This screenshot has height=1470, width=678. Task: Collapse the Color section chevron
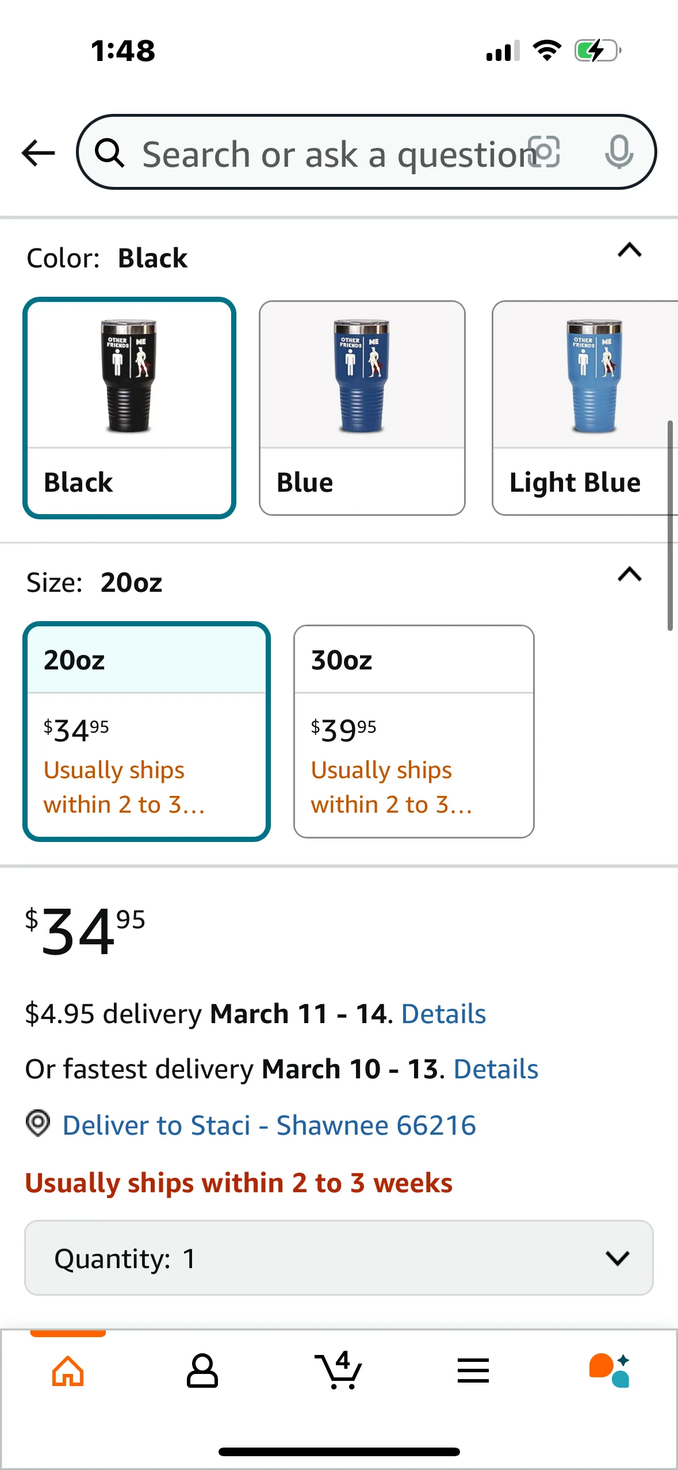pyautogui.click(x=630, y=250)
